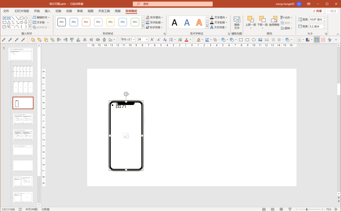
Task: Click the red X icon in quick toolbar
Action: coord(323,40)
